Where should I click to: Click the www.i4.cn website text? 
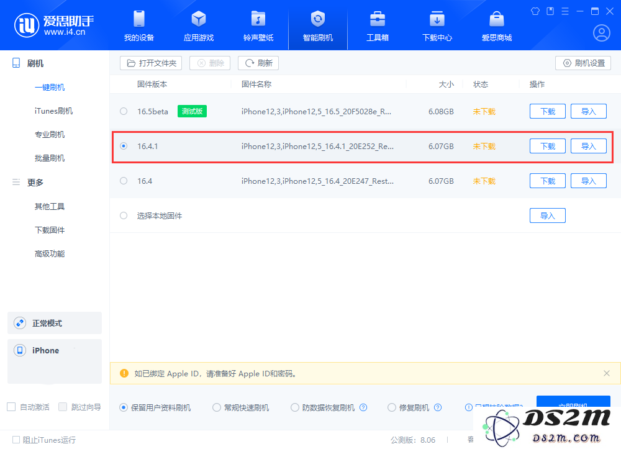tap(65, 32)
